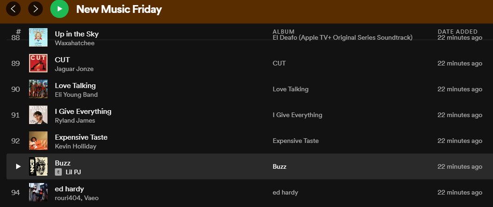The width and height of the screenshot is (493, 207).
Task: Click the Up in the Sky album cover
Action: (38, 37)
